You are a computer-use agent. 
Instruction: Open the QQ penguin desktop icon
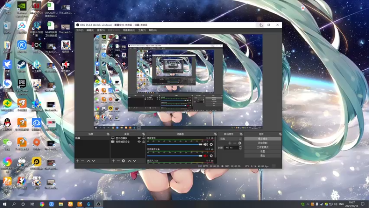[7, 124]
